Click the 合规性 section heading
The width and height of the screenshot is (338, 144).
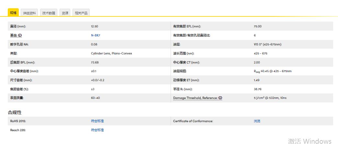(x=15, y=112)
